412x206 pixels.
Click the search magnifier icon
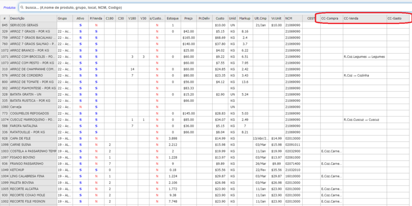(x=22, y=8)
